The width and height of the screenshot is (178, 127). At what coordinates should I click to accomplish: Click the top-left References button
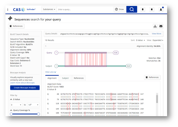click(x=16, y=26)
